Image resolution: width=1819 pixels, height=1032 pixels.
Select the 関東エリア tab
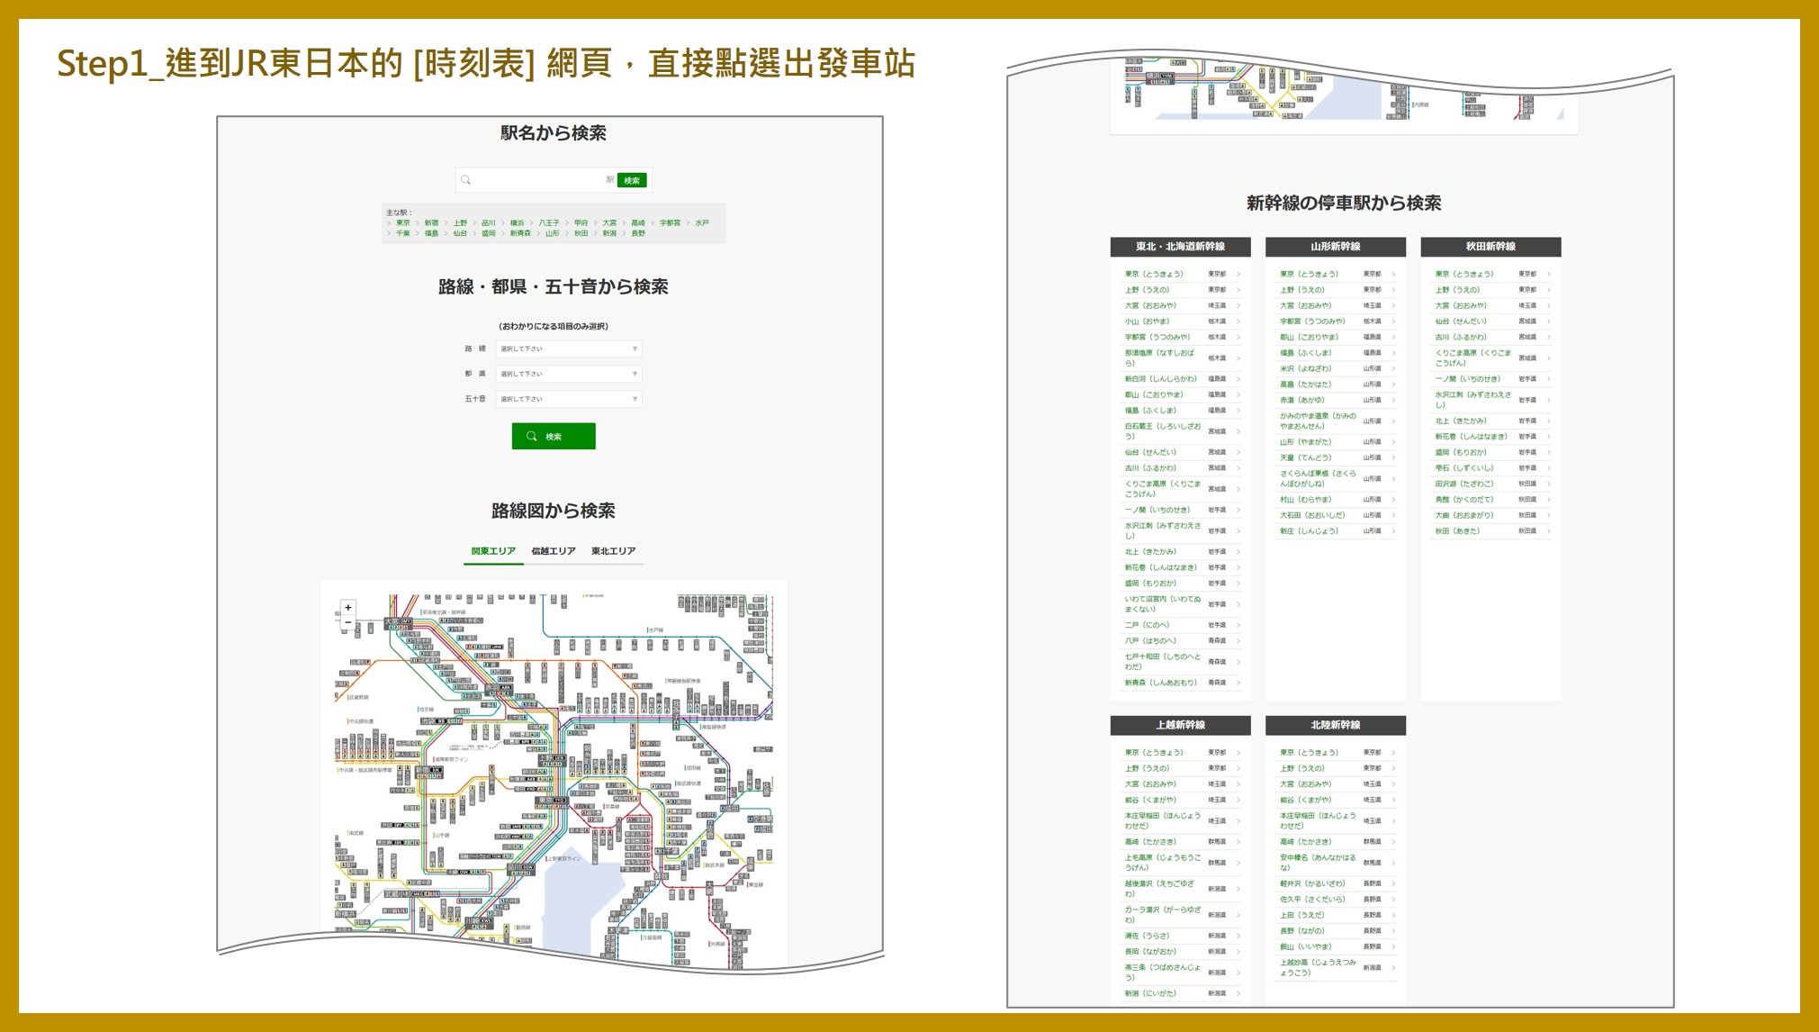point(493,551)
